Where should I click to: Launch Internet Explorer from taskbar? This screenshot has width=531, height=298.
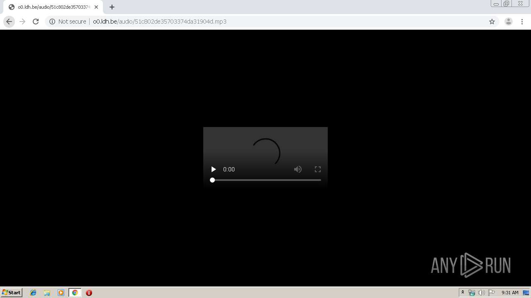(33, 293)
